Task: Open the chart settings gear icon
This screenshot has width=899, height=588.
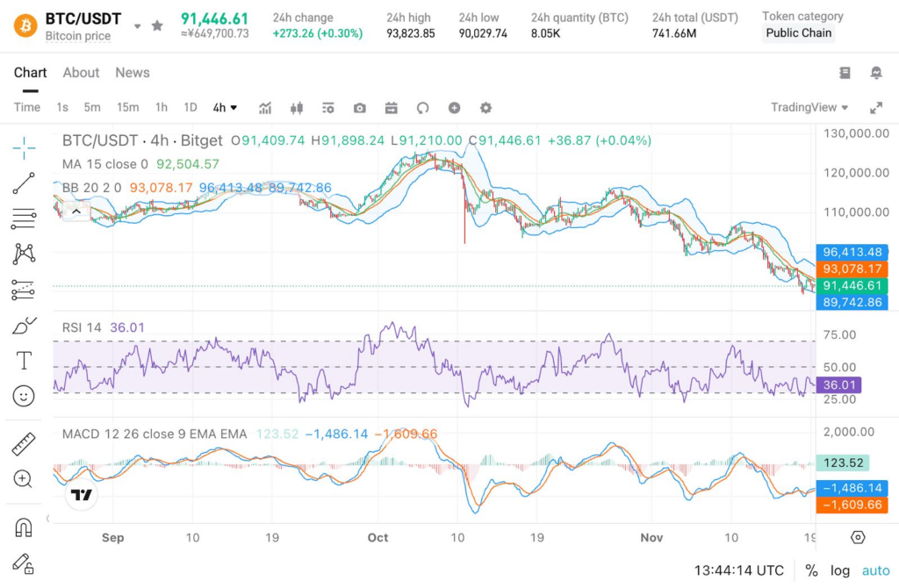Action: 485,108
